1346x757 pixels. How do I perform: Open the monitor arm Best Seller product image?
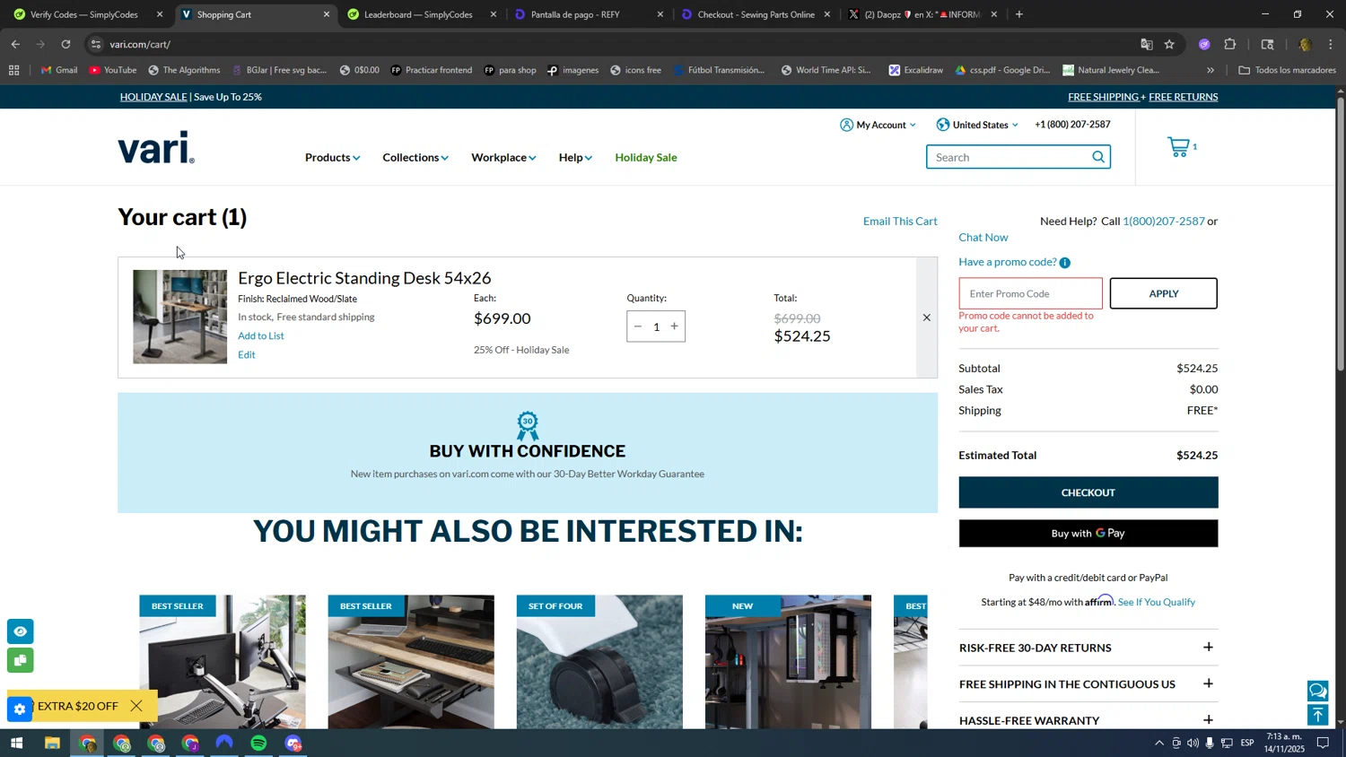(223, 662)
